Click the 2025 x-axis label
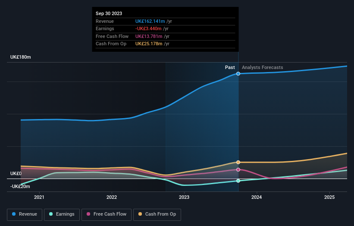The image size is (354, 226). click(329, 198)
